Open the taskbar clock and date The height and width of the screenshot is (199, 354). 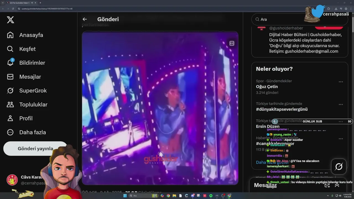347,196
